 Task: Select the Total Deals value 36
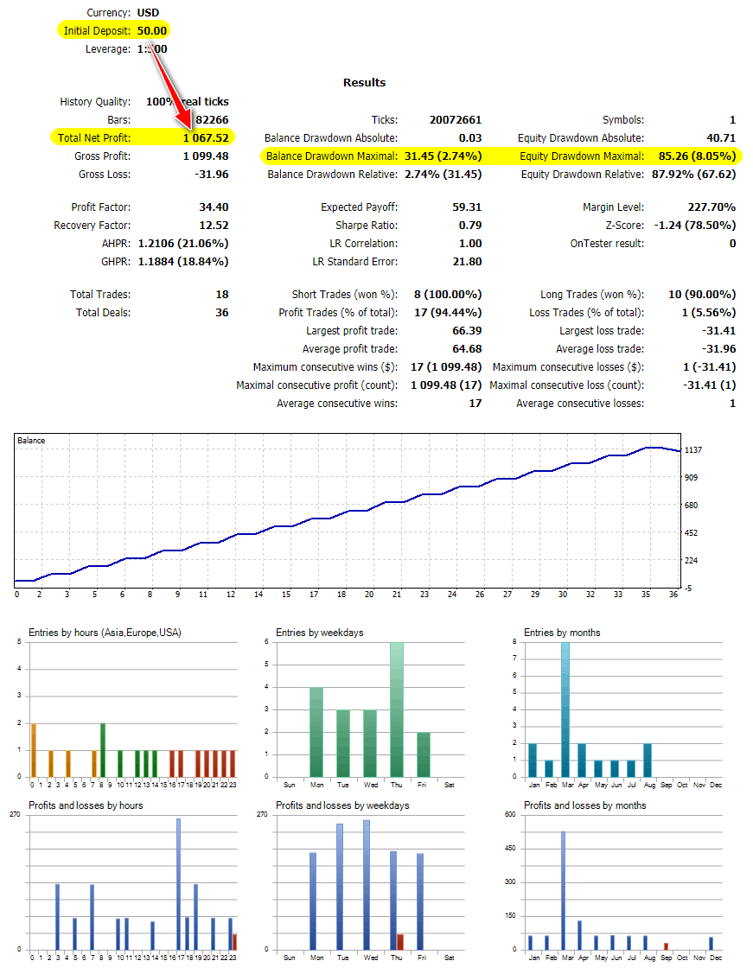222,313
